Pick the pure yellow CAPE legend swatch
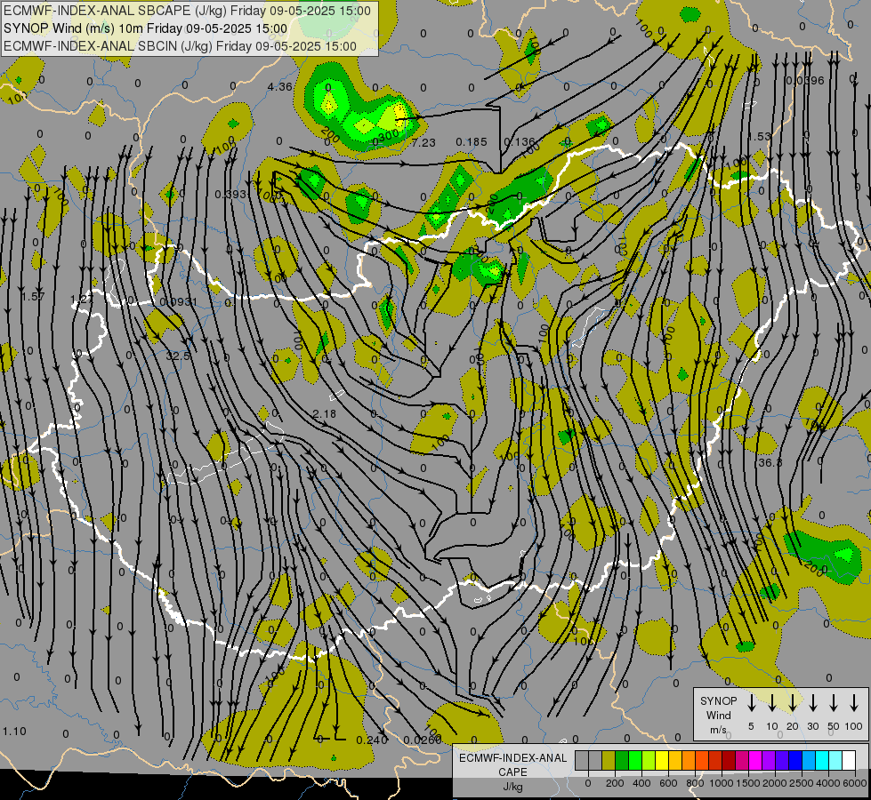The height and width of the screenshot is (800, 871). (x=662, y=760)
